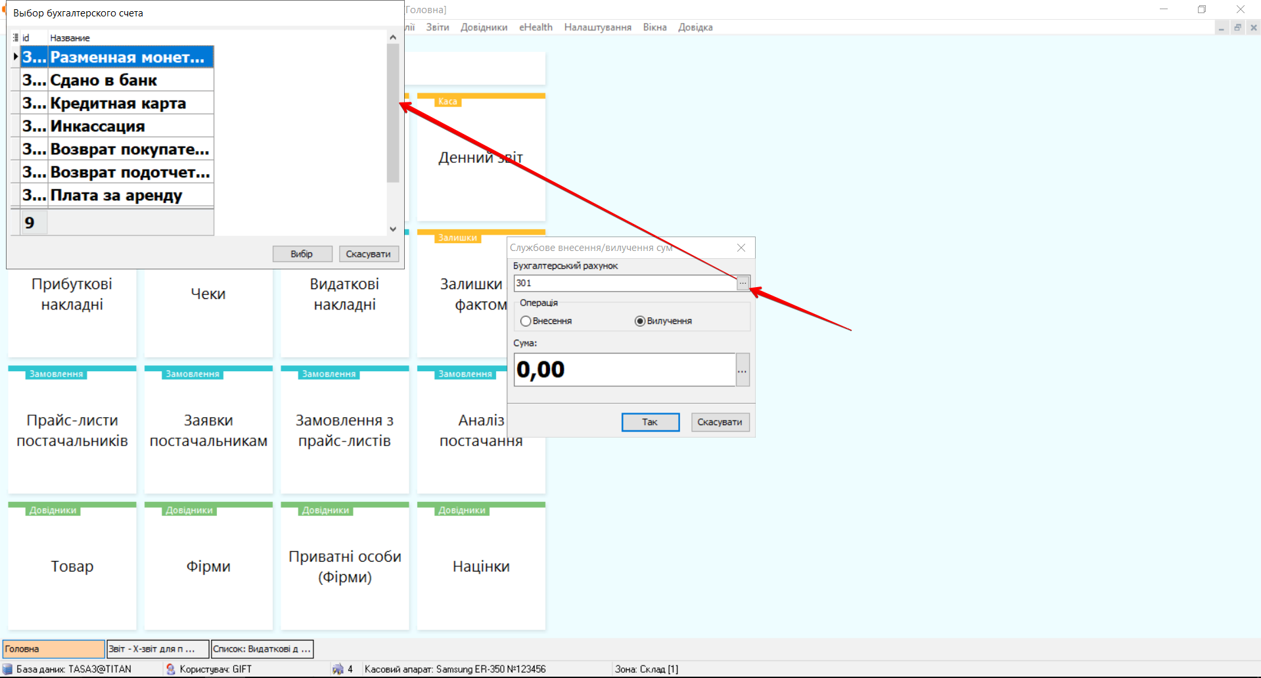The image size is (1261, 678).
Task: Click the warehouse icon next to number 4
Action: (338, 669)
